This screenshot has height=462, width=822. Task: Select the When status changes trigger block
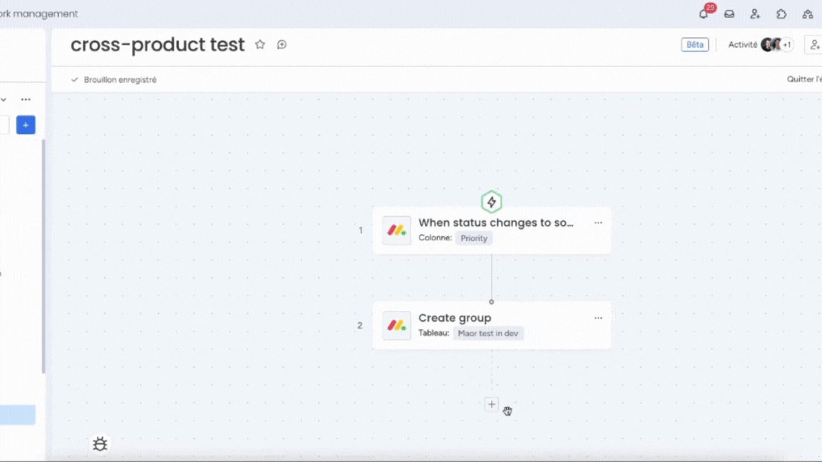pos(492,230)
